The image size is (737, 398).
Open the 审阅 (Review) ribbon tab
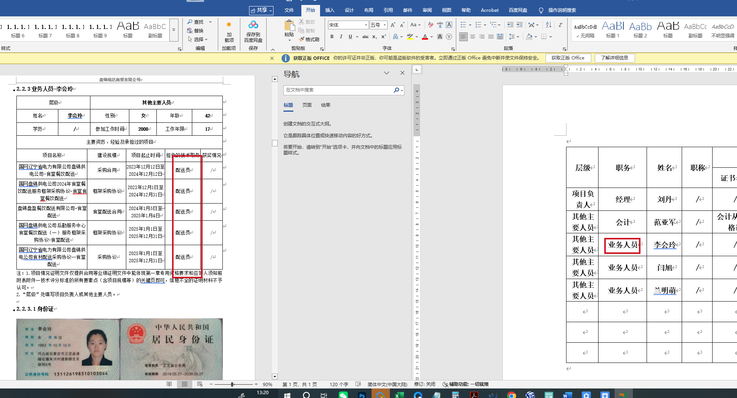pyautogui.click(x=427, y=10)
